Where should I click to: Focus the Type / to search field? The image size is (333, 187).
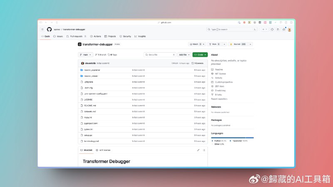(x=232, y=30)
